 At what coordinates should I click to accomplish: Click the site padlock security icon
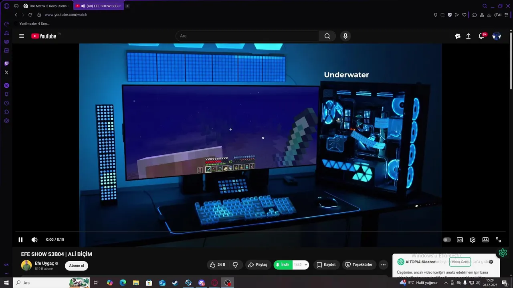39,15
